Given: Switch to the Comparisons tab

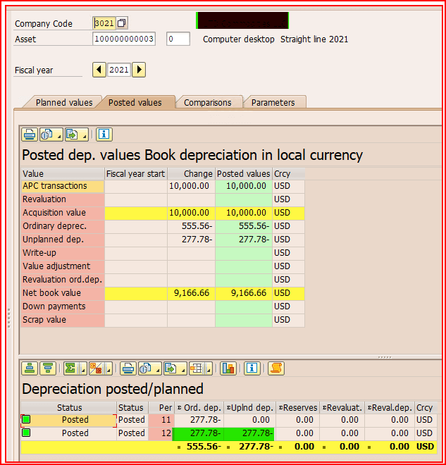Looking at the screenshot, I should (x=208, y=103).
